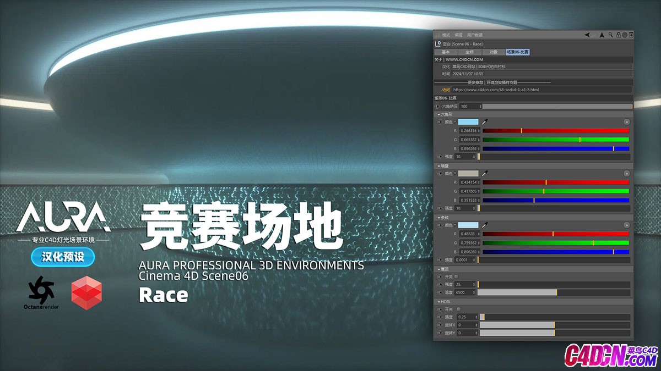Click the red R slider under 六角形
The image size is (661, 371).
click(556, 131)
